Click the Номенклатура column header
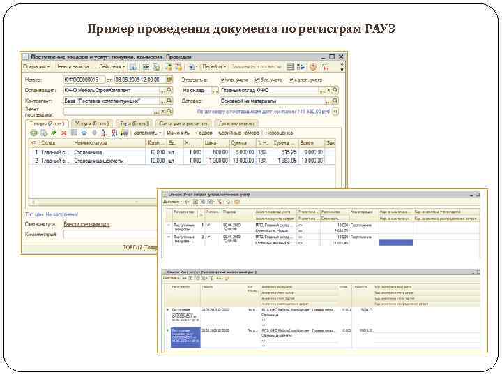The width and height of the screenshot is (502, 377). click(x=109, y=143)
